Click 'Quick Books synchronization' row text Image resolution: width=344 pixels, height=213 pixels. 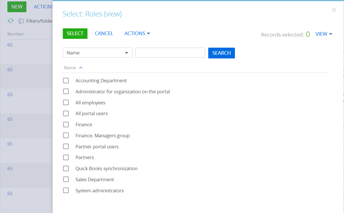click(107, 168)
